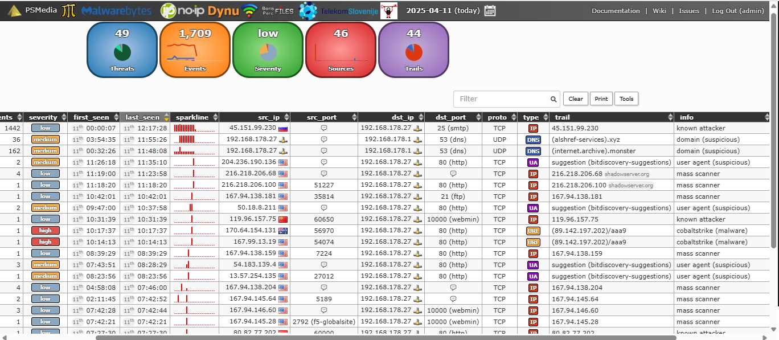Viewport: 779px width, 340px height.
Task: Click the Russian flag beside 45.151.99.230
Action: [283, 128]
